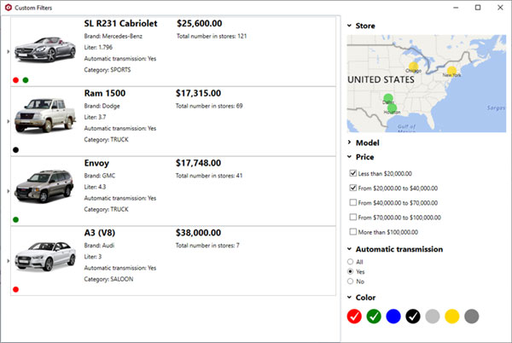
Task: Click the Houston store marker on map
Action: (393, 108)
